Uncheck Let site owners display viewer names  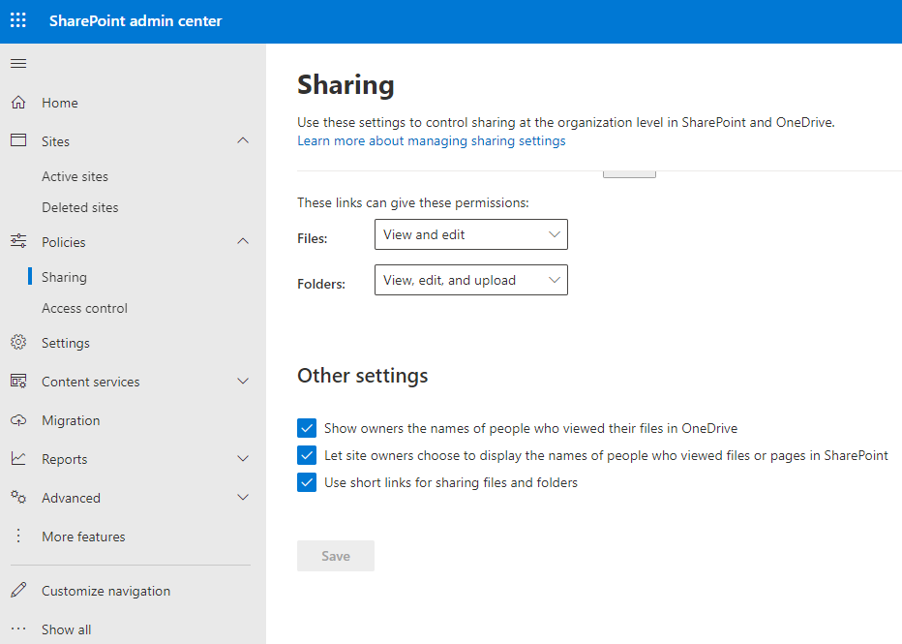coord(307,455)
